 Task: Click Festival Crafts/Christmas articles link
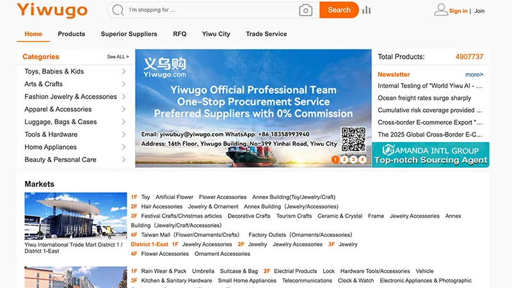click(182, 216)
